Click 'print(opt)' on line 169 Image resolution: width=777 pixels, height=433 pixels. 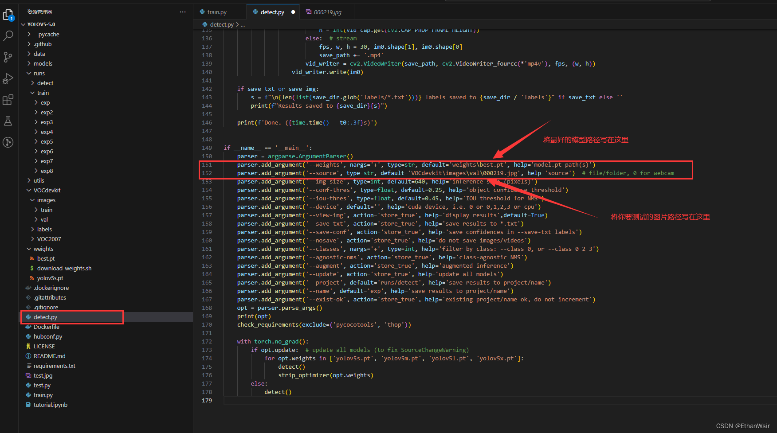click(254, 316)
